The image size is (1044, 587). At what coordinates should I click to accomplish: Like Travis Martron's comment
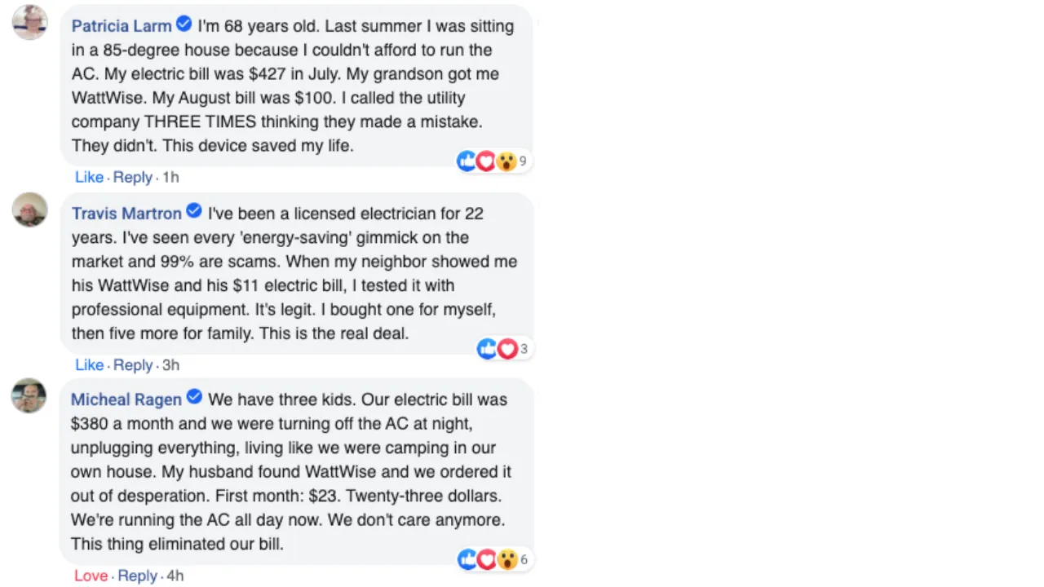coord(89,364)
